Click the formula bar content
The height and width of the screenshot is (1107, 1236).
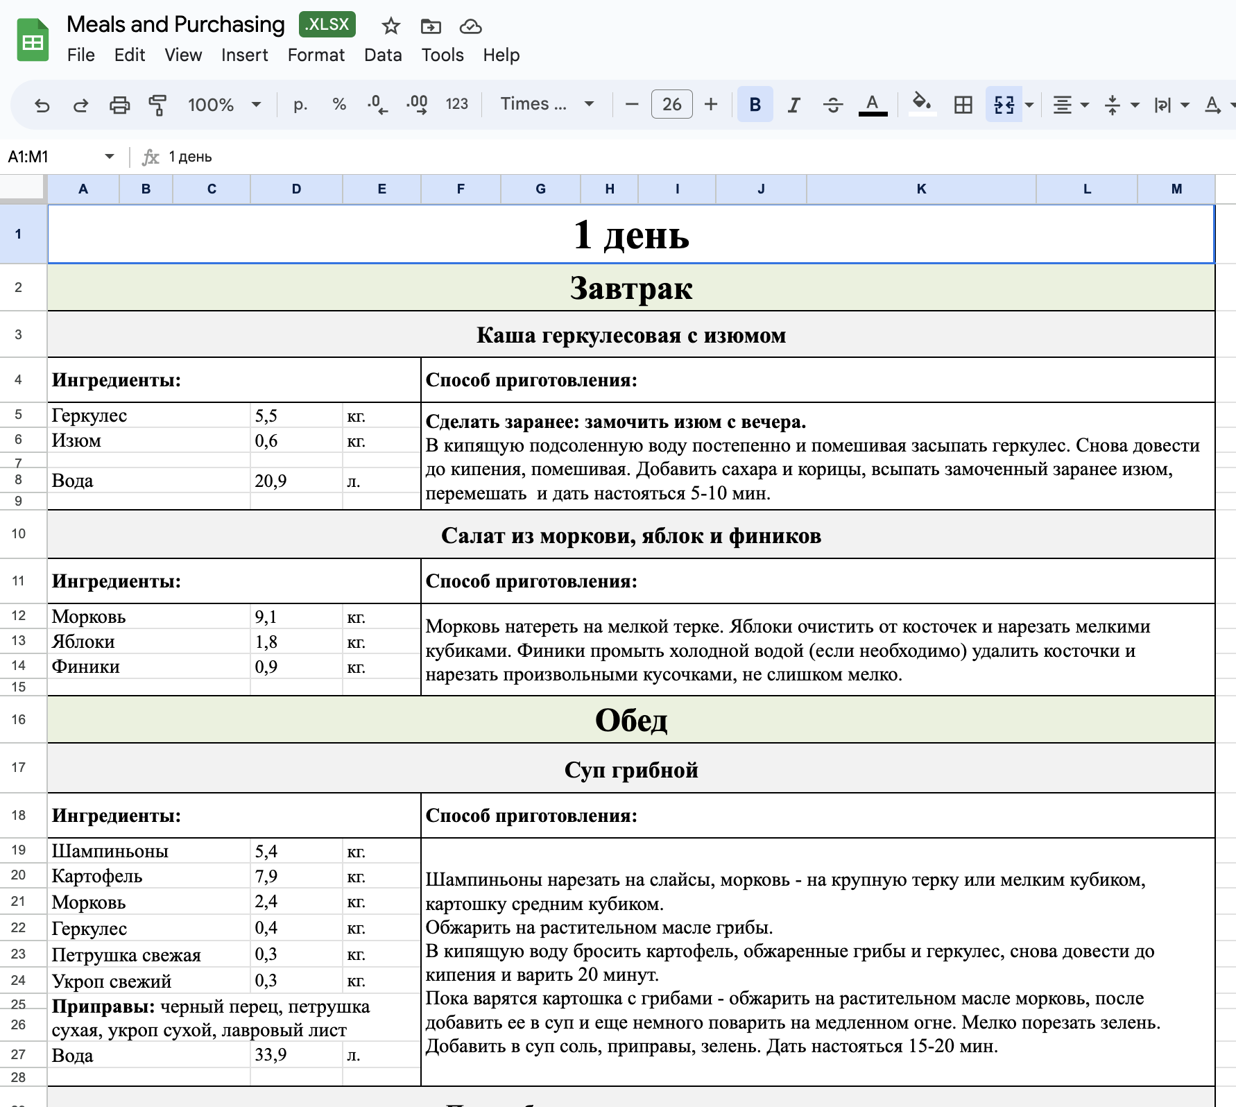190,157
